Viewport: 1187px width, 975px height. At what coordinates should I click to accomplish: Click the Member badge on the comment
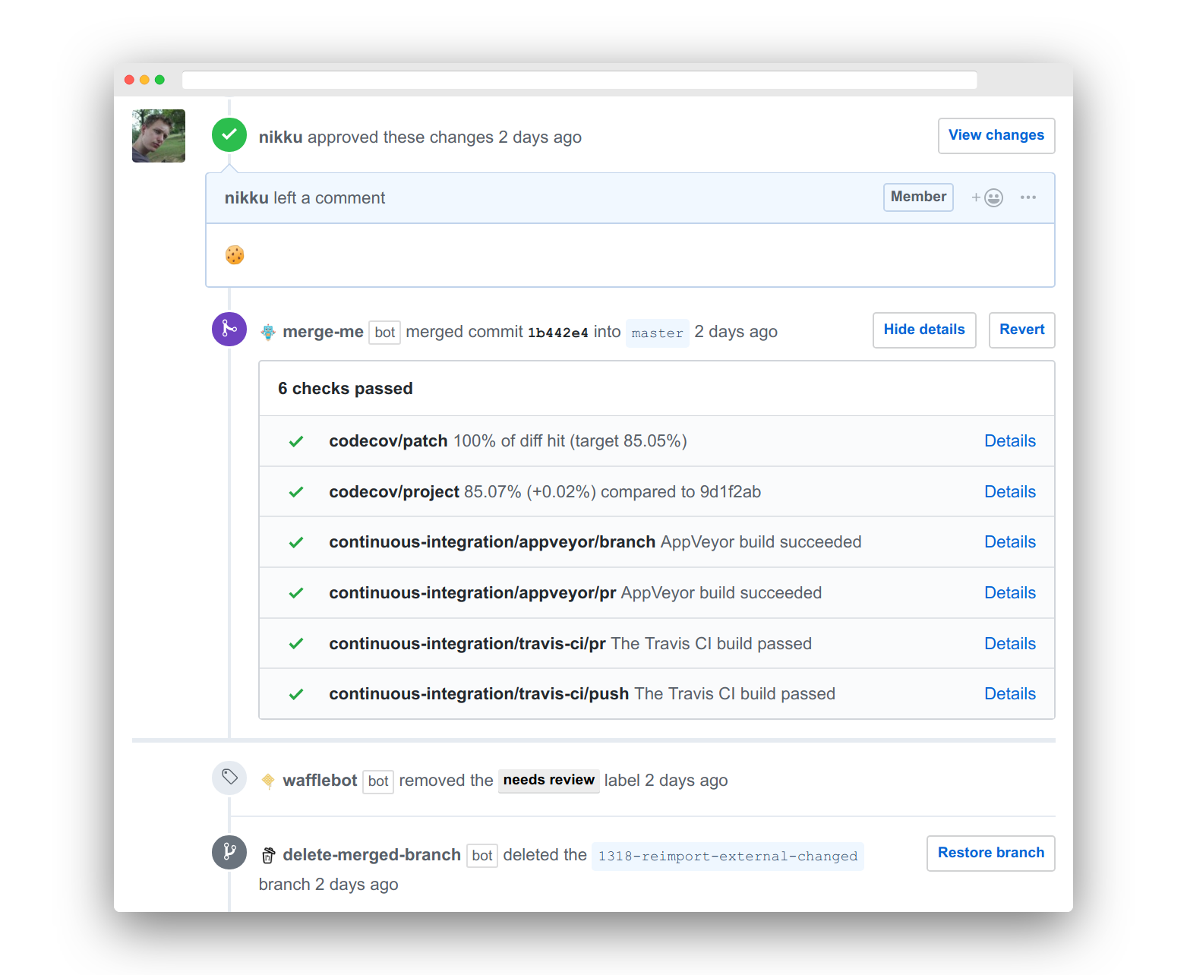click(918, 197)
